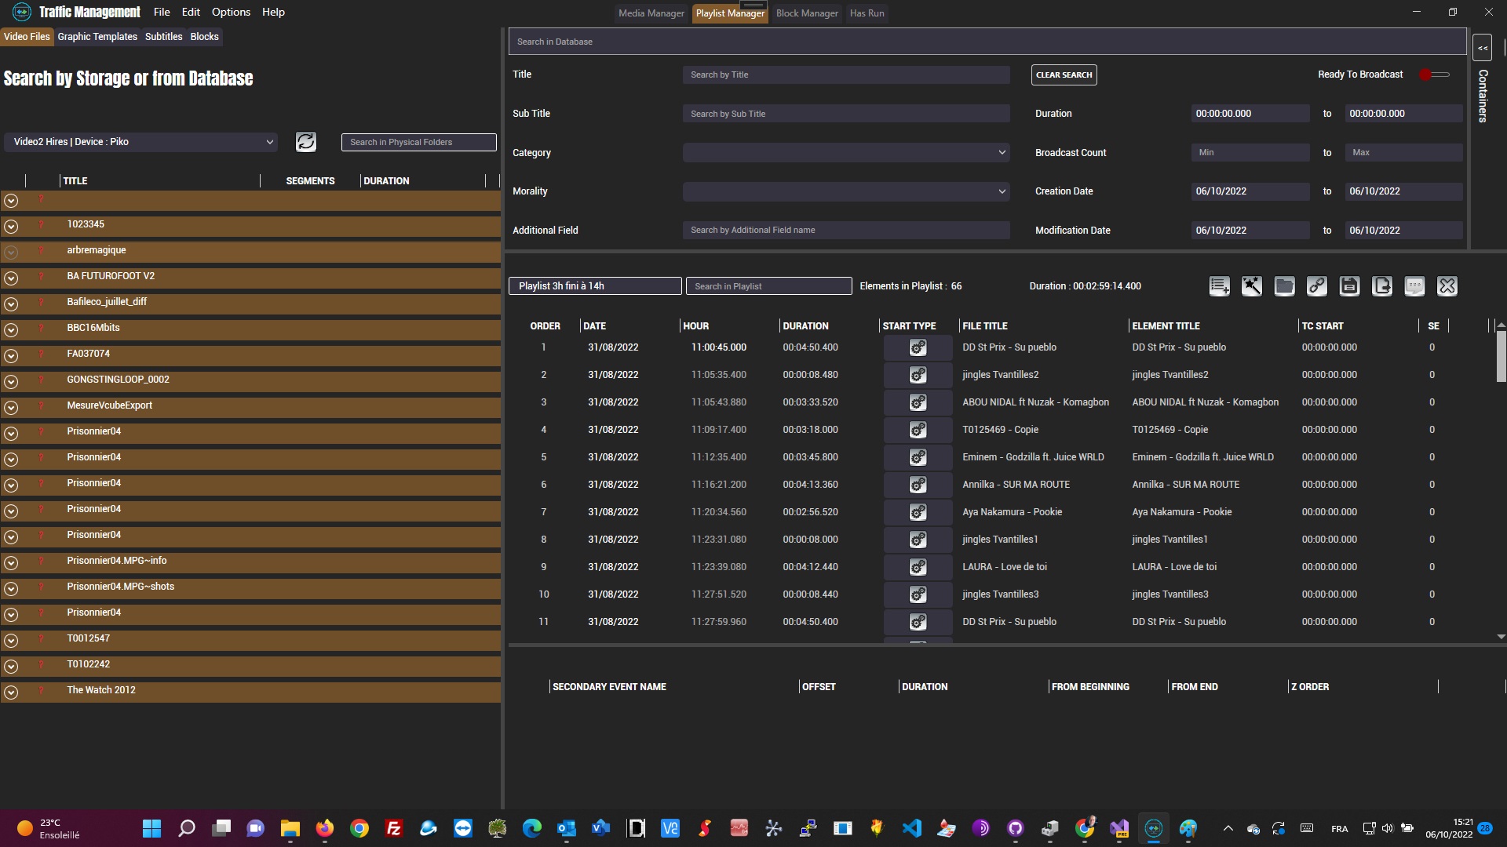Expand the GONGSTINGLOOP_0002 row
The height and width of the screenshot is (847, 1507).
[11, 382]
